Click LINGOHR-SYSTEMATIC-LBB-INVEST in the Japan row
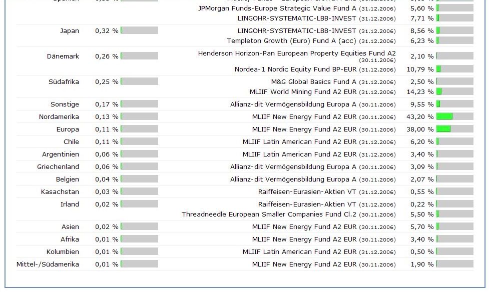The height and width of the screenshot is (292, 489). point(297,31)
